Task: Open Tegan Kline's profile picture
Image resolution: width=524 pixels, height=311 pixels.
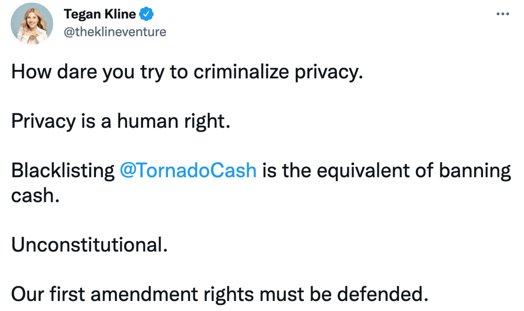Action: pyautogui.click(x=32, y=26)
